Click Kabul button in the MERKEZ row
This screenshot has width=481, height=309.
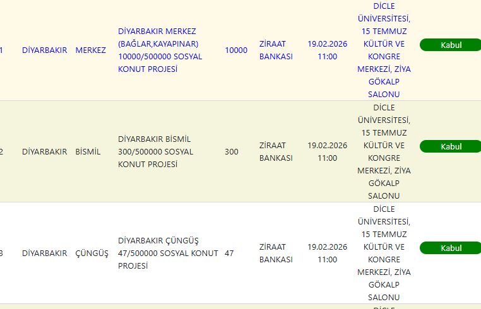tap(450, 45)
